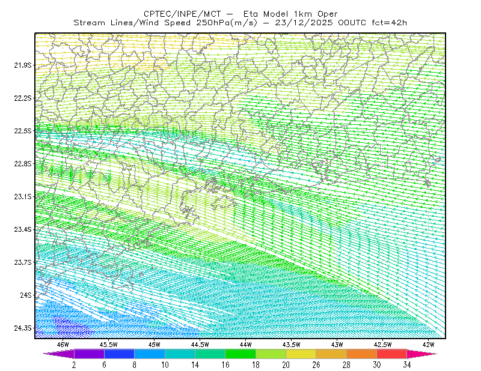Screen dimensions: 481x371
Task: Click the lime swatch between 18 and 20
Action: tap(271, 354)
